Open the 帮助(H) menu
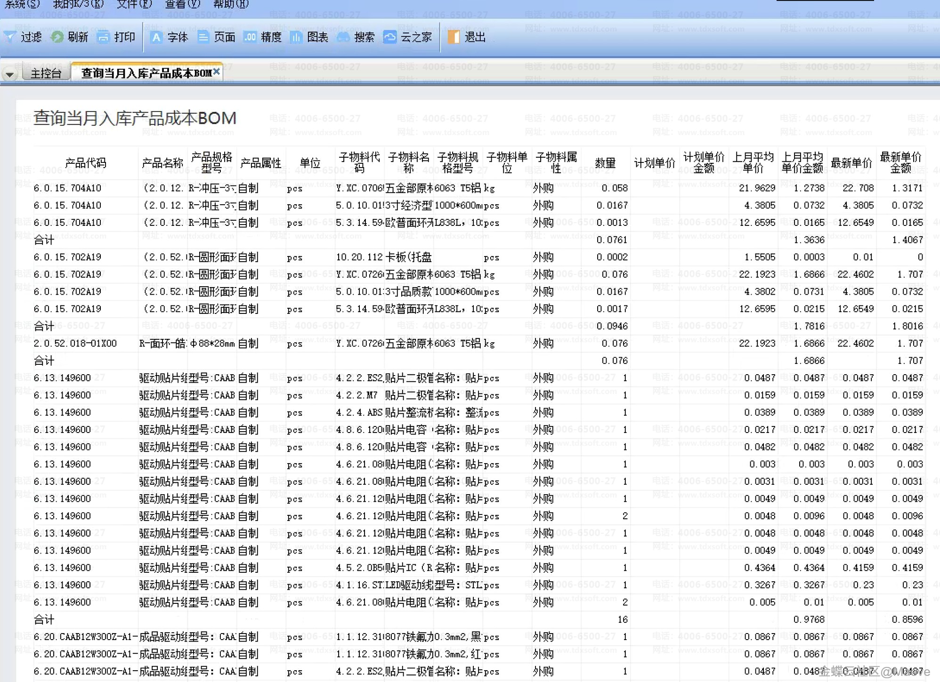This screenshot has width=940, height=682. [x=231, y=4]
